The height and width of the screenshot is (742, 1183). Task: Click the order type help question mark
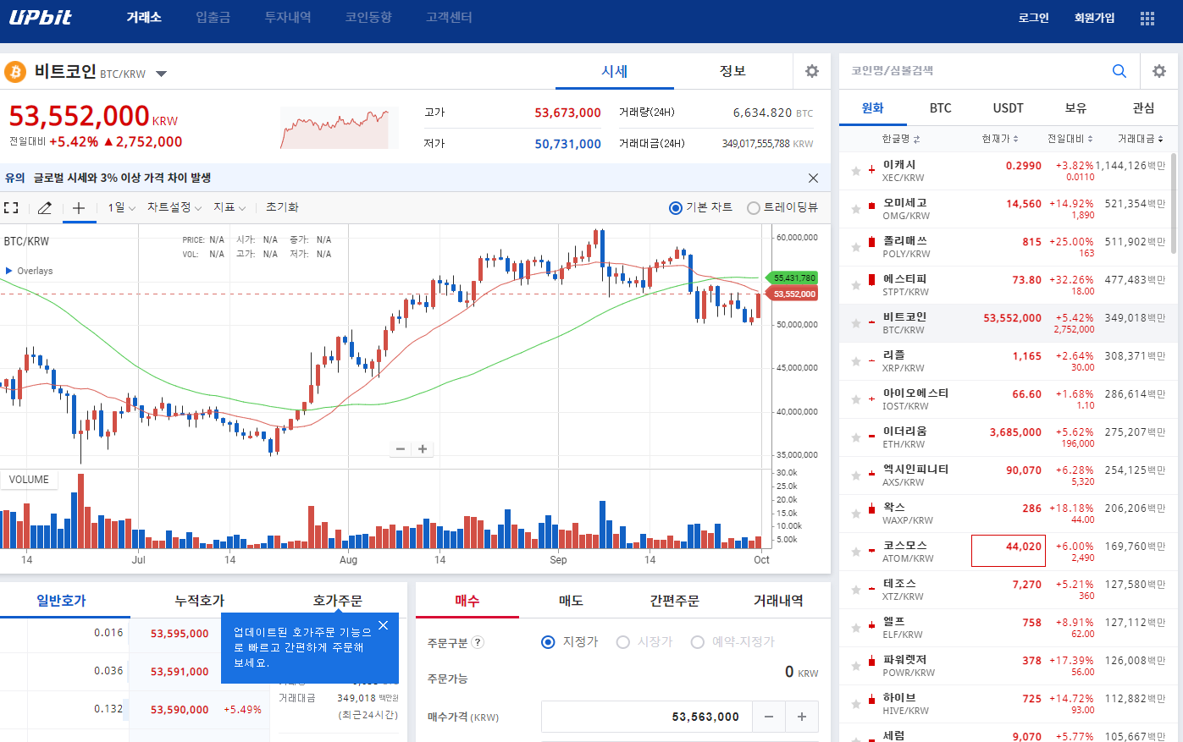478,642
